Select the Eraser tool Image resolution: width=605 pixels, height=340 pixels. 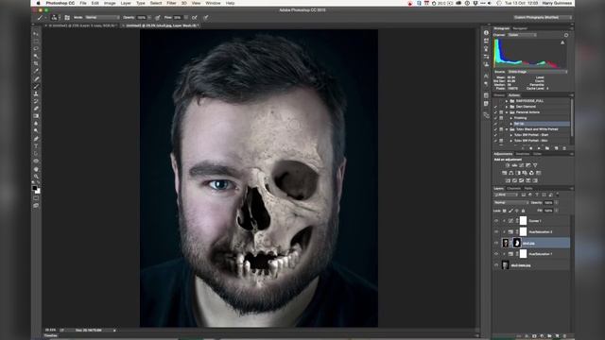click(x=36, y=109)
